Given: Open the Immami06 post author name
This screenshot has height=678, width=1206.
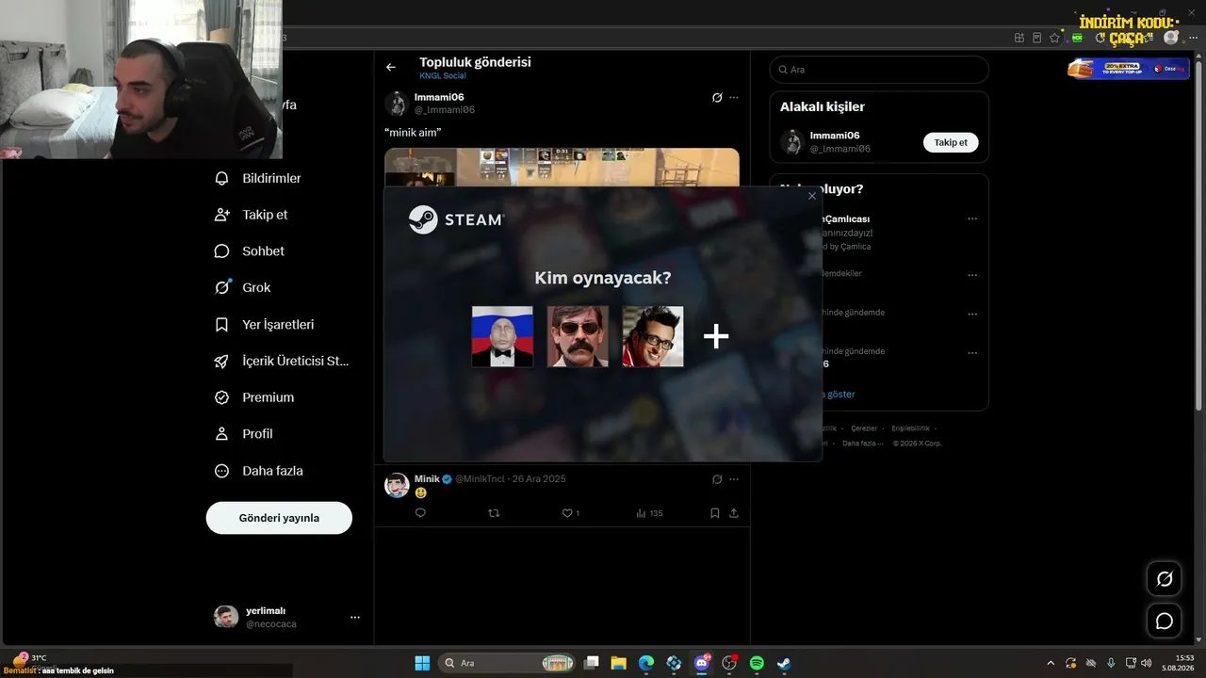Looking at the screenshot, I should coord(439,97).
